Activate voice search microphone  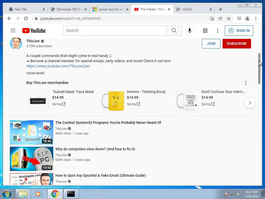pos(190,31)
